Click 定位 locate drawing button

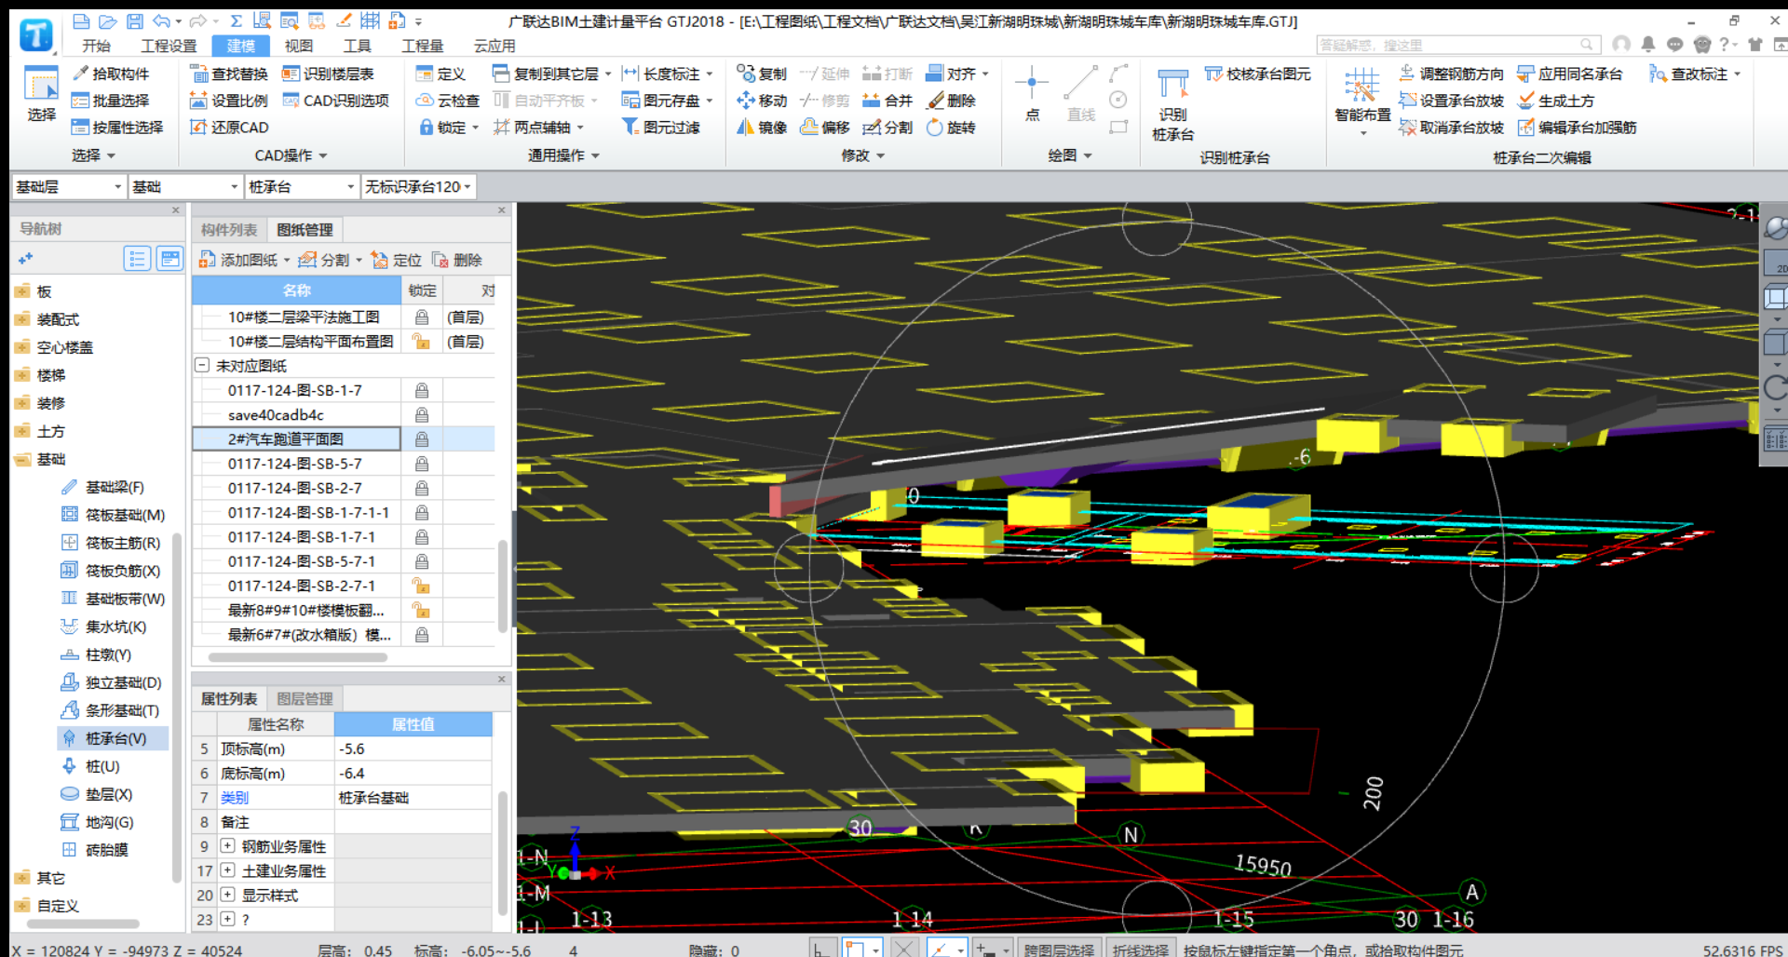coord(397,260)
